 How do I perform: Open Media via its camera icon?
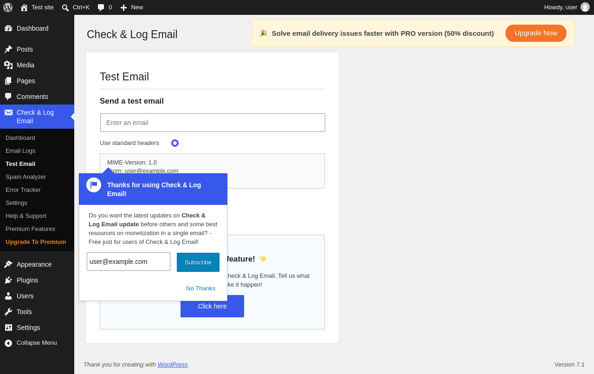click(x=8, y=65)
